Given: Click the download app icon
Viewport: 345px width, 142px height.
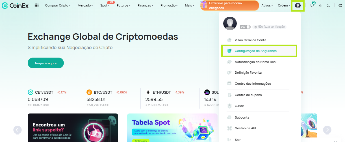Looking at the screenshot, I should [x=320, y=5].
